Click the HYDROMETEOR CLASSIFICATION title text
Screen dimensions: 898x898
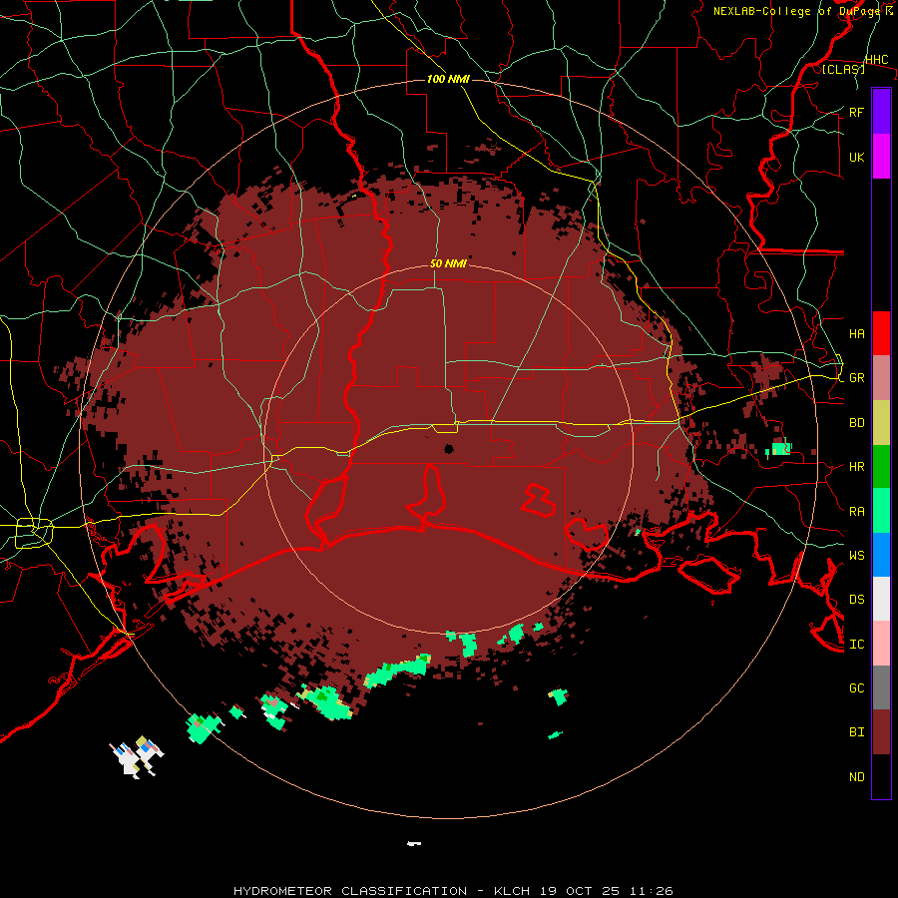tap(351, 891)
